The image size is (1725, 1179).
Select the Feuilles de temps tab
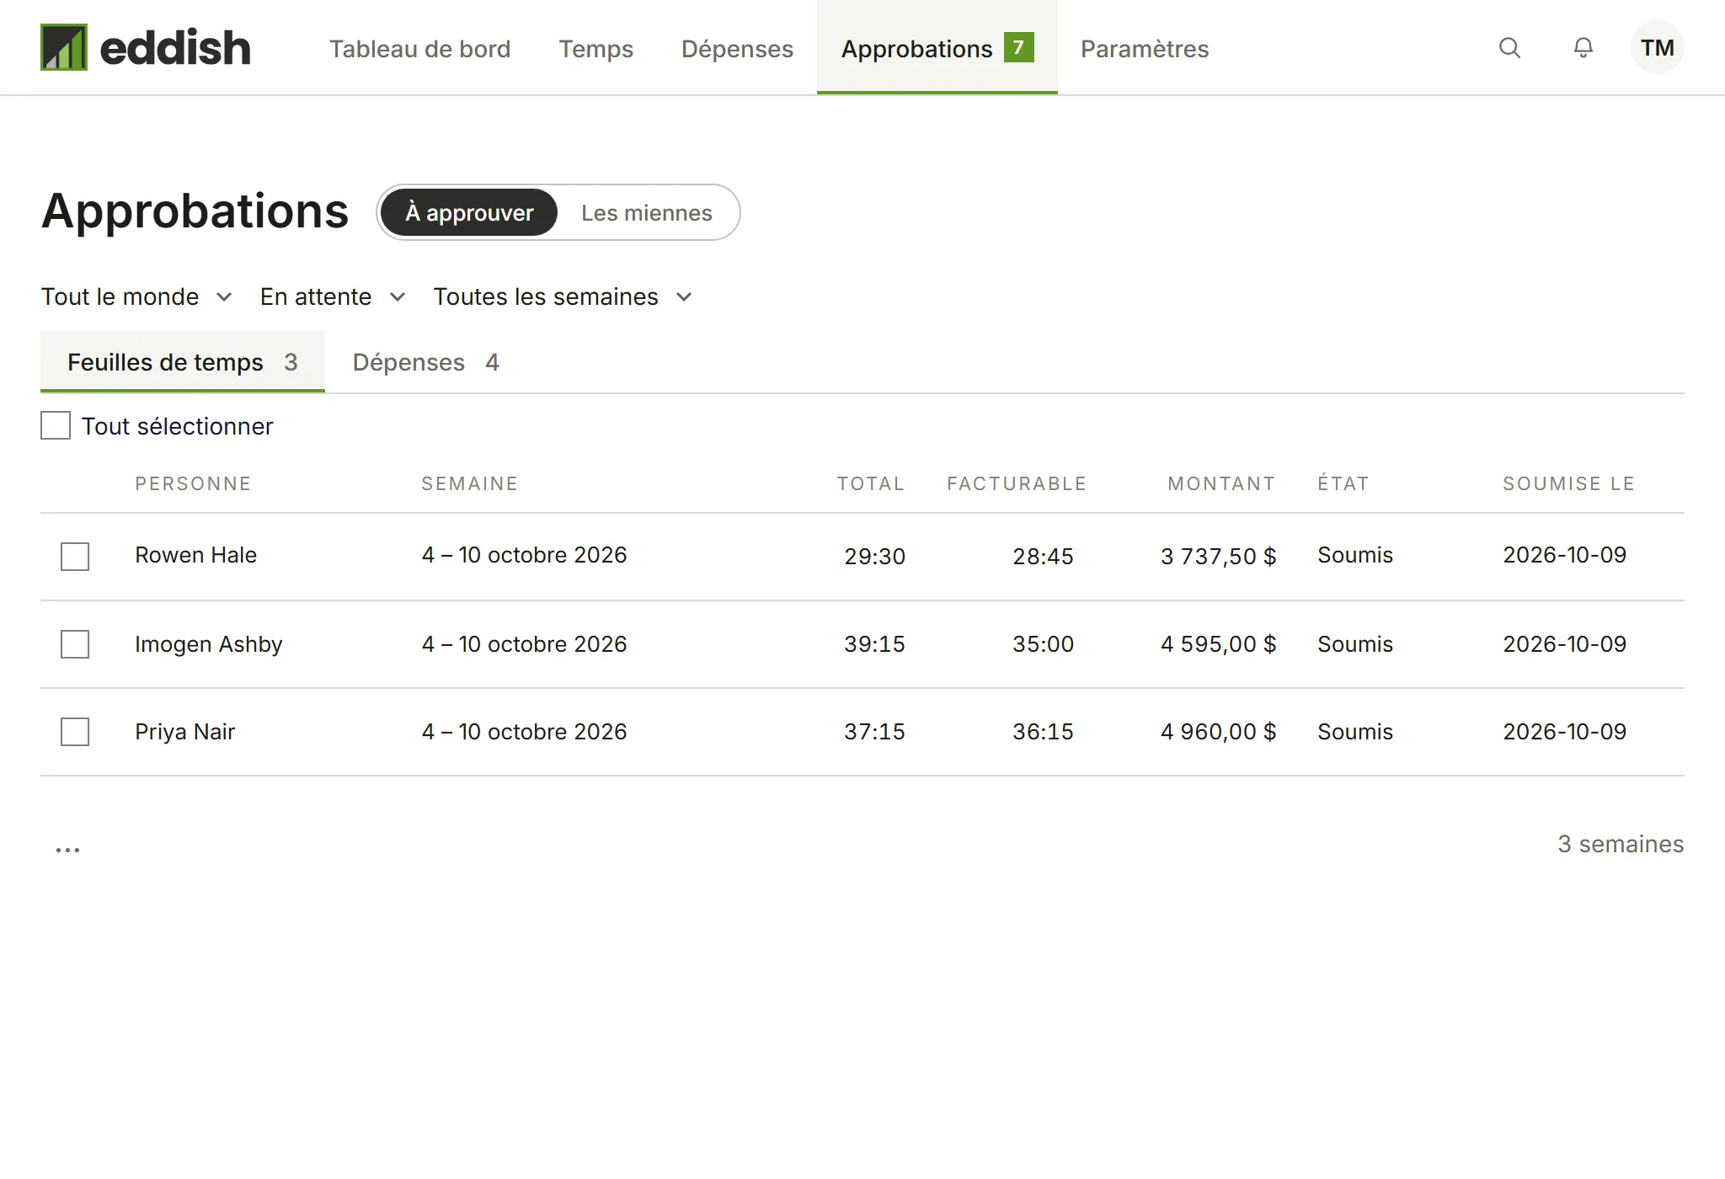[x=183, y=361]
